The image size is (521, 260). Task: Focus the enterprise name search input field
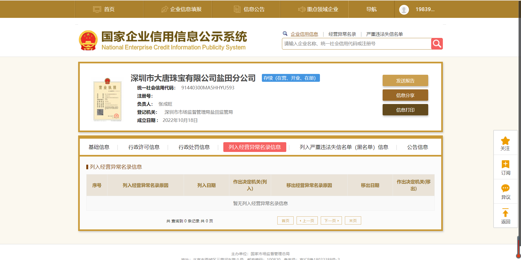357,44
